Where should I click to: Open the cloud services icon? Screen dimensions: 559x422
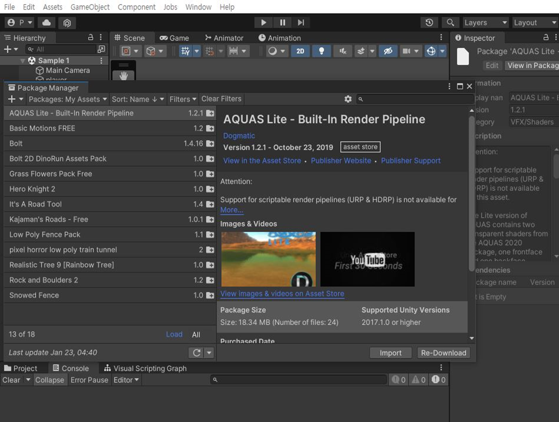(46, 23)
